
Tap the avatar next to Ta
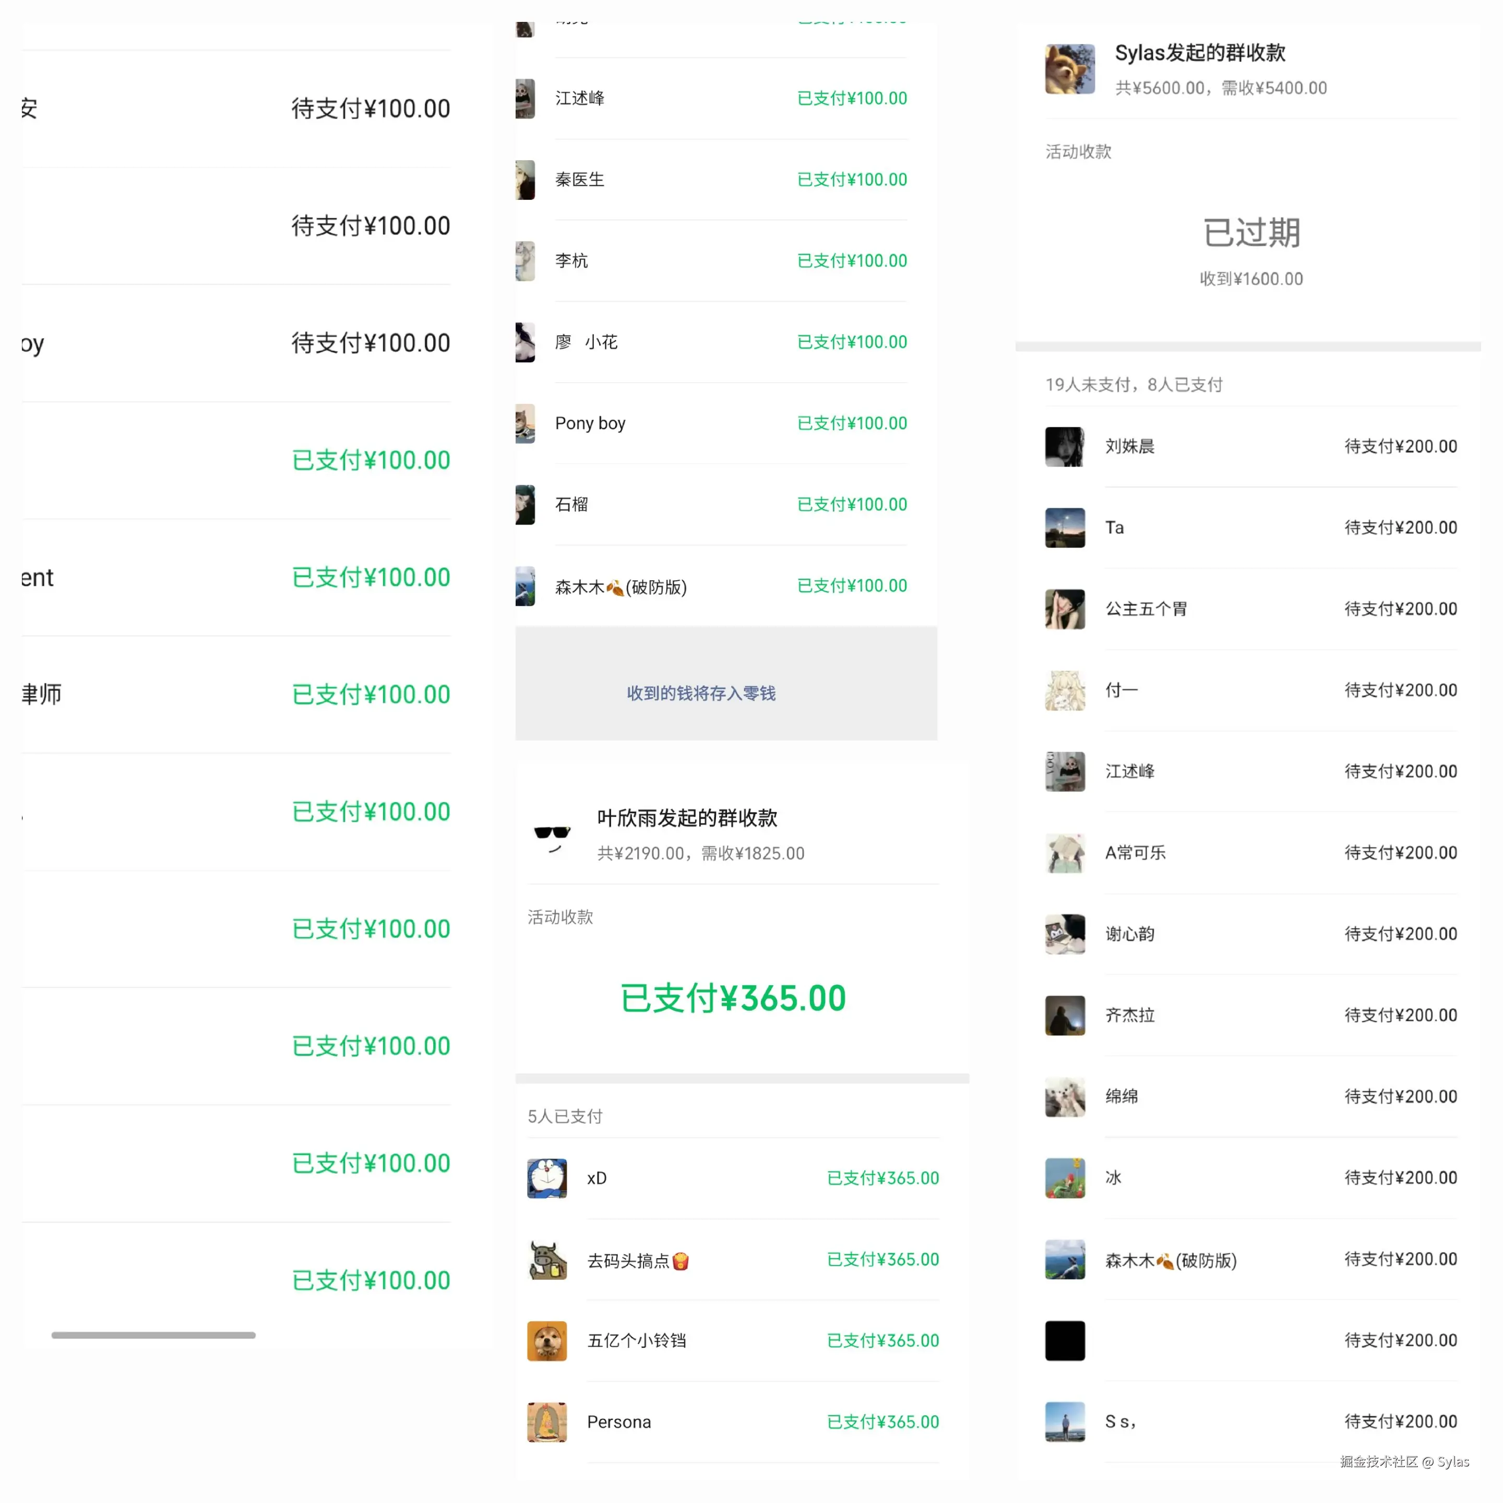tap(1065, 528)
